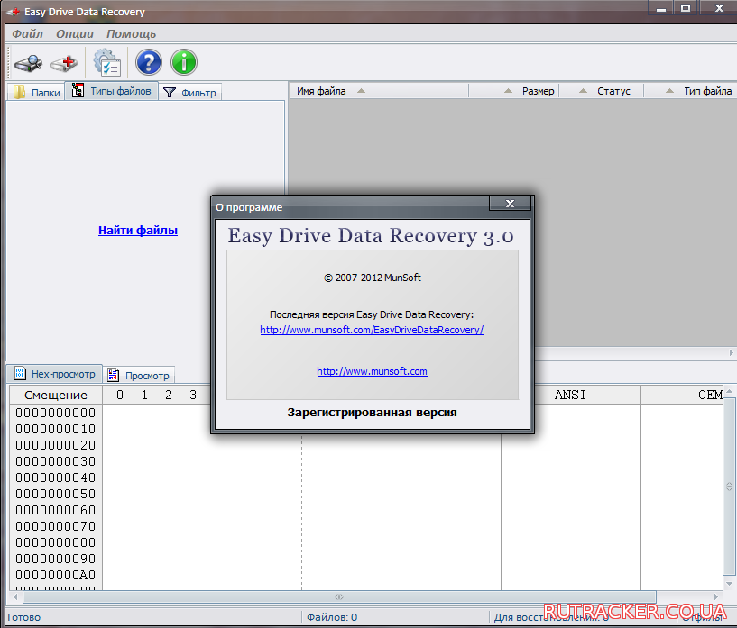Screen dimensions: 737x628
Task: Close the О программе dialog
Action: (x=510, y=204)
